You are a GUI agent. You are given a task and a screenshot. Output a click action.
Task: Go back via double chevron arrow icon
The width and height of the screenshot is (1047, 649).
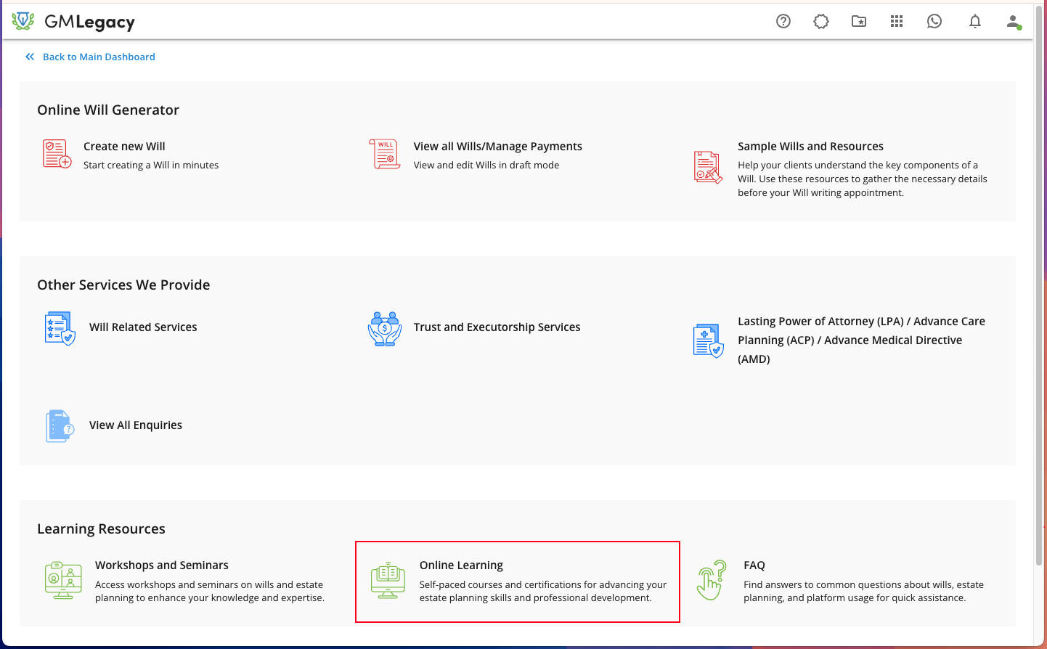(30, 57)
